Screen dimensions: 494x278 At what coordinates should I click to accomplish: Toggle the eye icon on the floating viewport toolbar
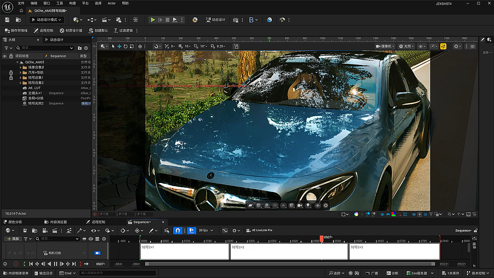click(318, 205)
